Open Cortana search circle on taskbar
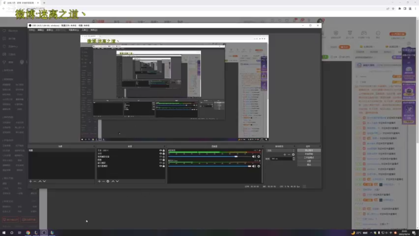The height and width of the screenshot is (236, 419). 12,233
